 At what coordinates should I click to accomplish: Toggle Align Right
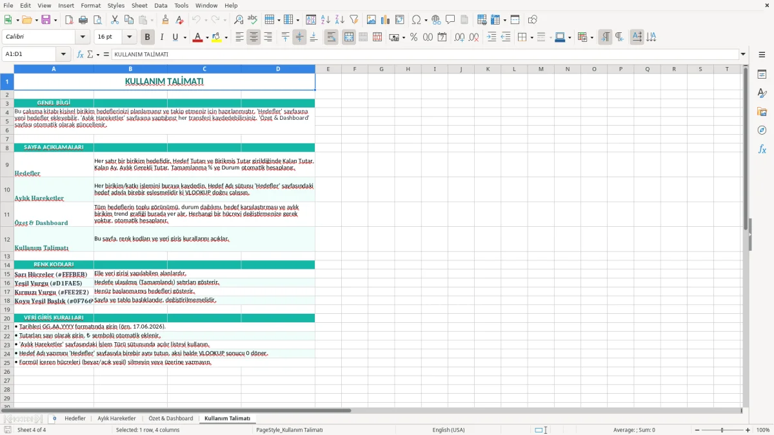(x=268, y=37)
